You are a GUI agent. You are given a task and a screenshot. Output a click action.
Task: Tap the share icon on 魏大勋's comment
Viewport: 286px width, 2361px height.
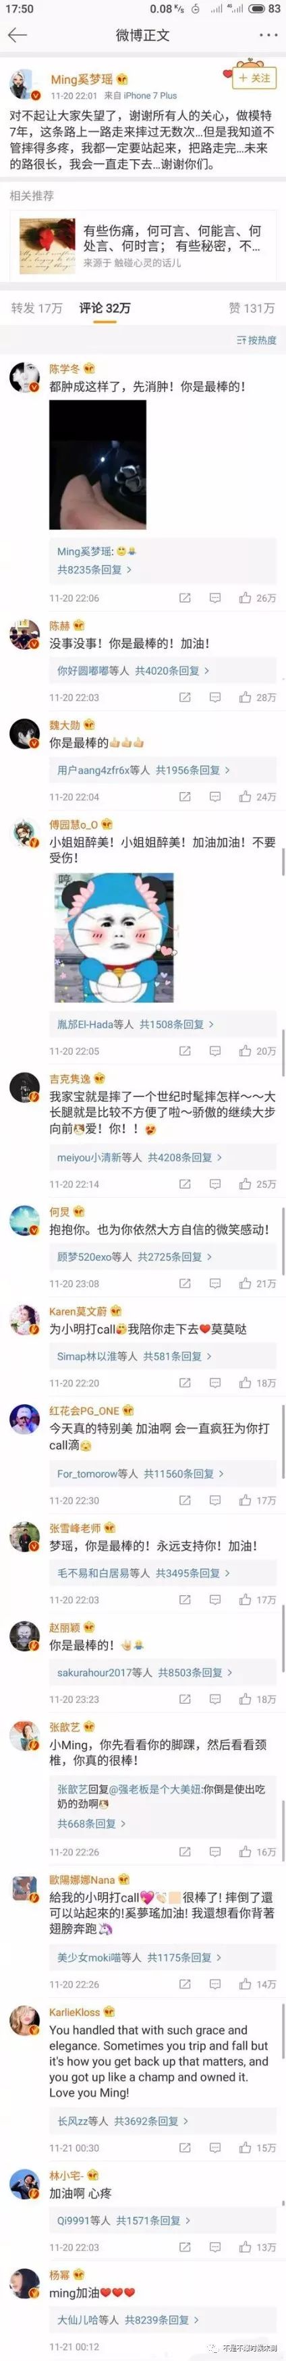[x=184, y=796]
